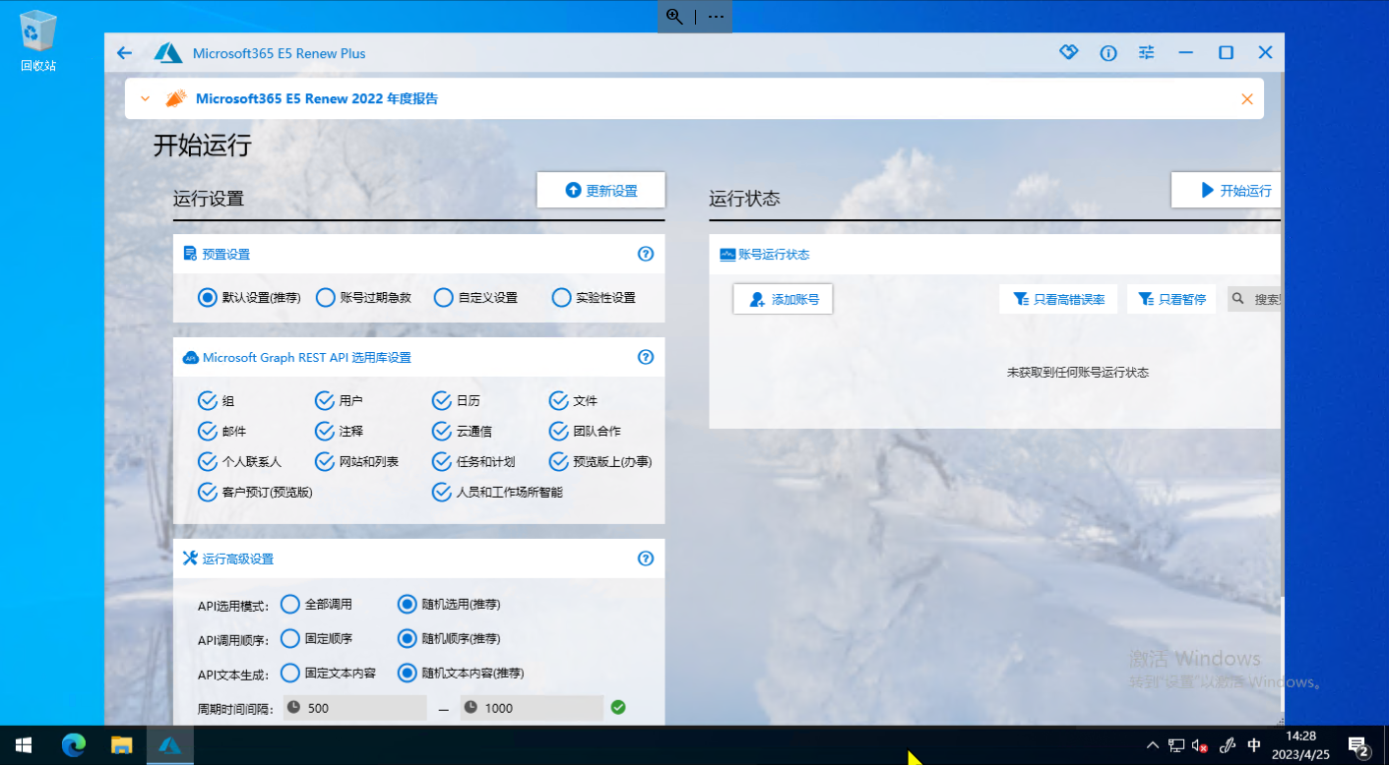Click the interval field showing 500

click(x=355, y=708)
